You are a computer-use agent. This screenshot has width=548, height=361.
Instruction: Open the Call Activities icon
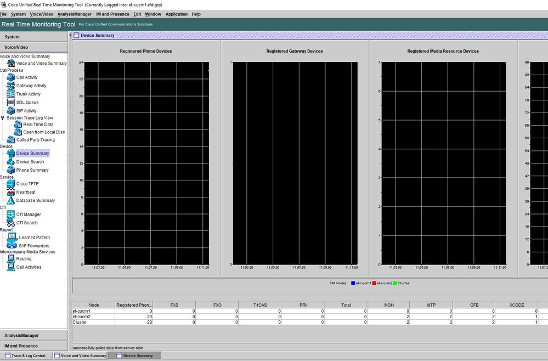coord(11,267)
